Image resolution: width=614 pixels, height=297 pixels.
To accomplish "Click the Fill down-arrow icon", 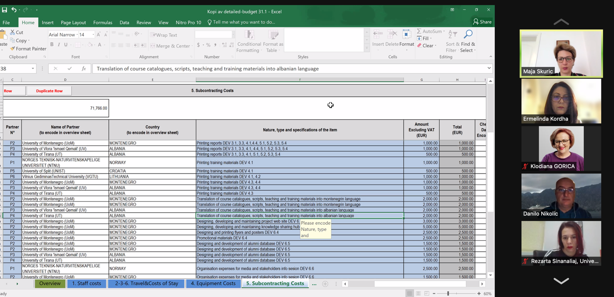I will click(419, 39).
